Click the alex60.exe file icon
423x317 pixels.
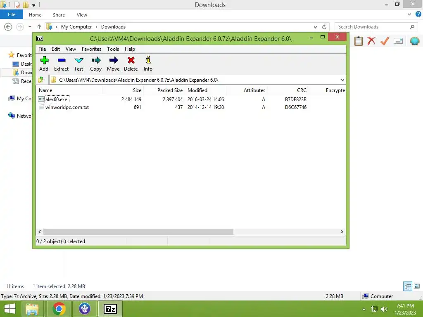41,99
